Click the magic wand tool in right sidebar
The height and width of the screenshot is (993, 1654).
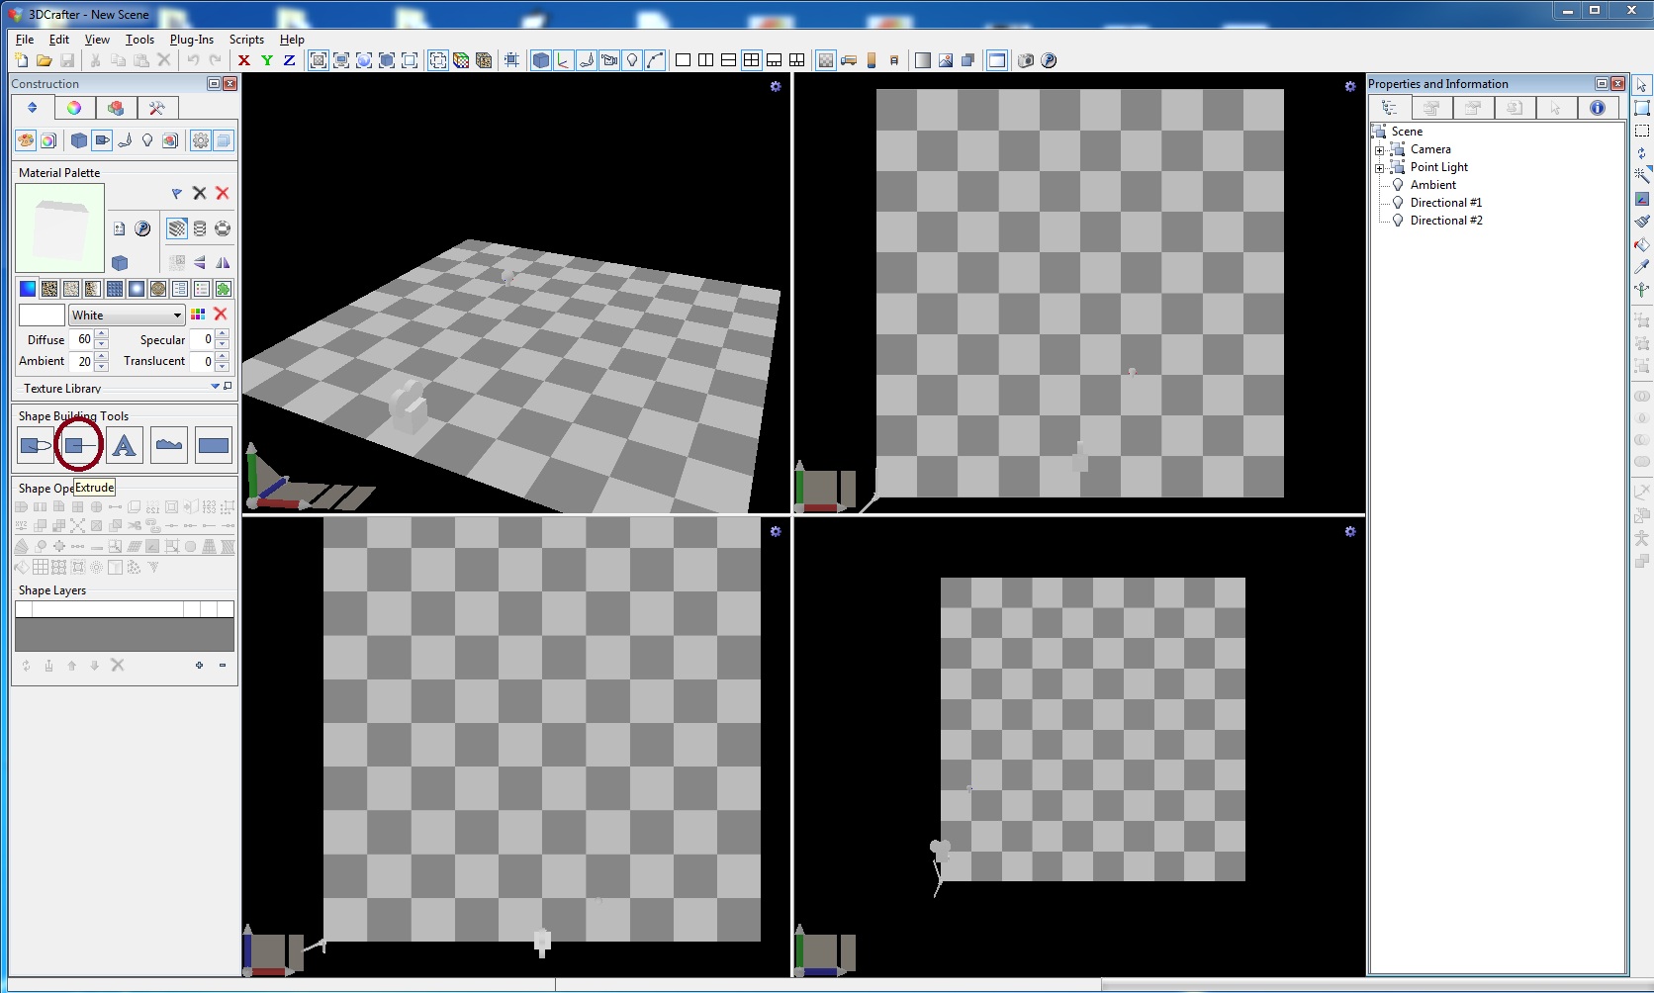[1642, 175]
